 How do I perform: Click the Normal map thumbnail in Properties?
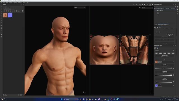coord(156,86)
